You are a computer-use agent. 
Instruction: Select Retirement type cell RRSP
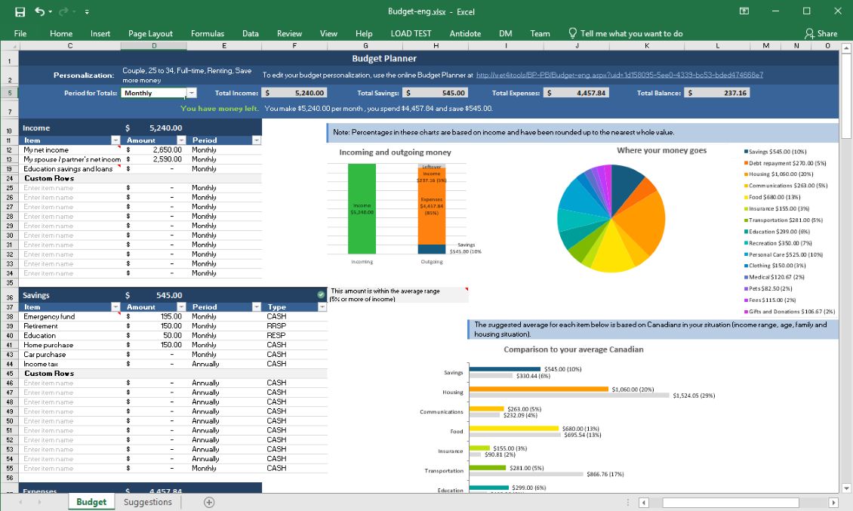pyautogui.click(x=294, y=326)
